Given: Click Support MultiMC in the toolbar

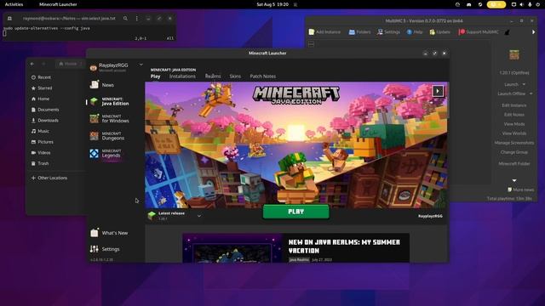Looking at the screenshot, I should pos(479,32).
